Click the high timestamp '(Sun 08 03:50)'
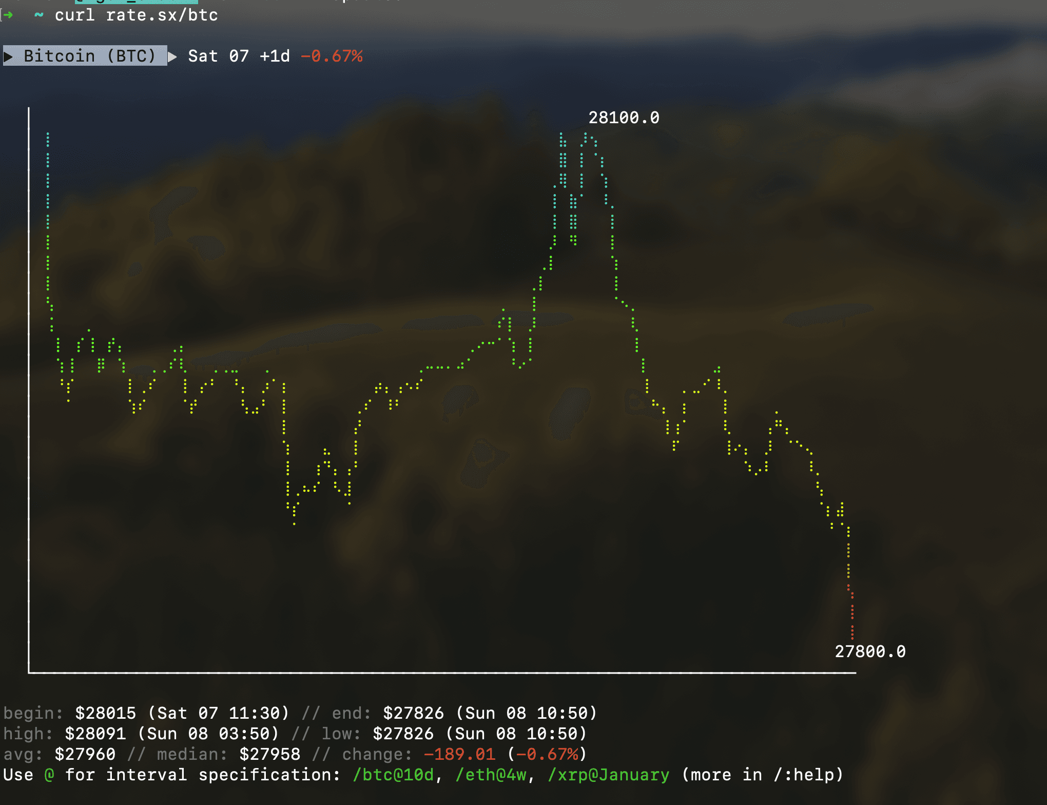This screenshot has height=805, width=1047. [x=208, y=734]
